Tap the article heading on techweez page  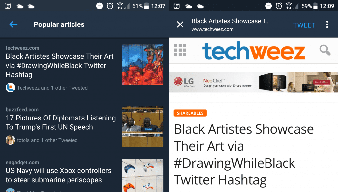[244, 155]
